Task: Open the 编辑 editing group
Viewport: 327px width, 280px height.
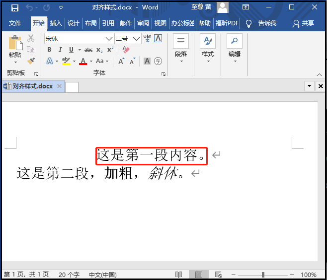Action: tap(235, 48)
